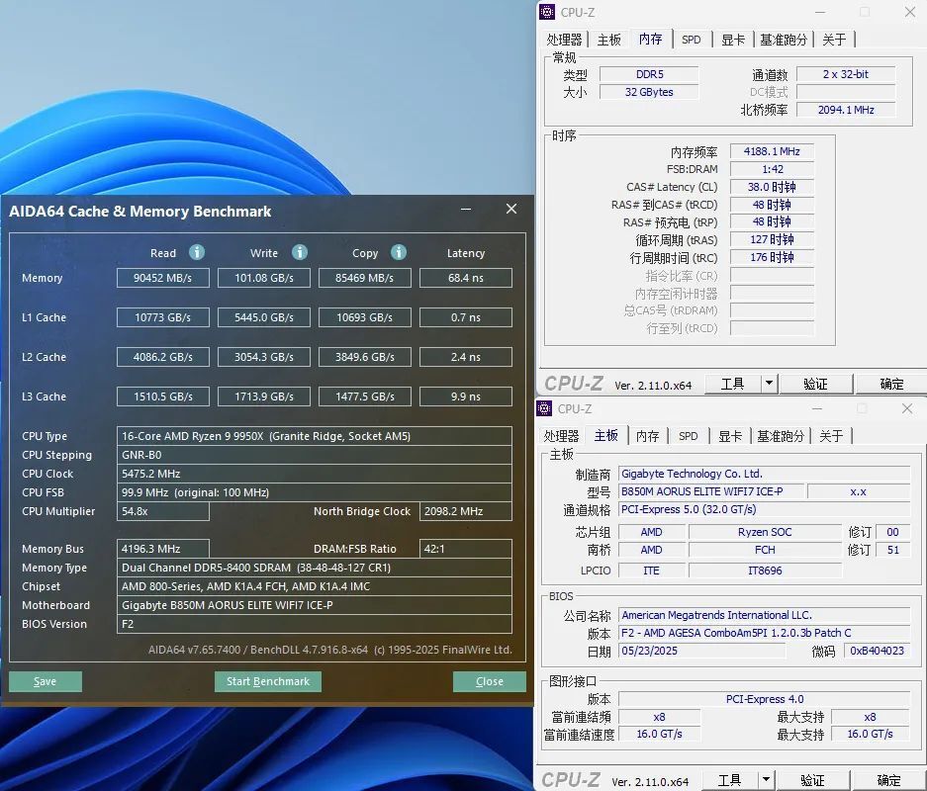Screen dimensions: 927x791
Task: Click the L3 Cache Latency value 9.9 ns
Action: click(x=466, y=396)
